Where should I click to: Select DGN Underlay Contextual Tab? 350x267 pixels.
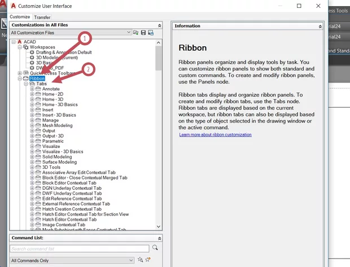pos(72,188)
